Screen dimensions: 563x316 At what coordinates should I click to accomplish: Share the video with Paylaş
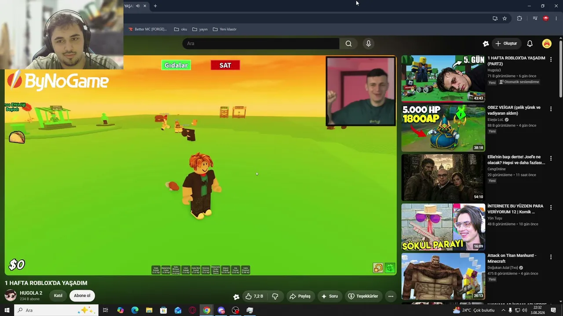pyautogui.click(x=300, y=296)
